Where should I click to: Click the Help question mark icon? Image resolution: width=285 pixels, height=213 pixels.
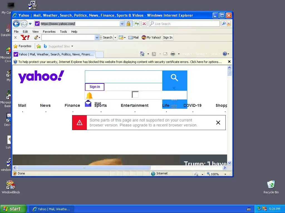point(225,54)
